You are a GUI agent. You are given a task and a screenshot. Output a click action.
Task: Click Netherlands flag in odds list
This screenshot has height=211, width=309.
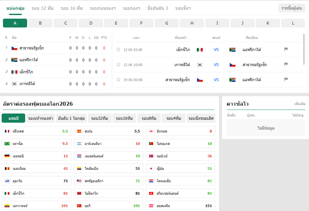79,156
